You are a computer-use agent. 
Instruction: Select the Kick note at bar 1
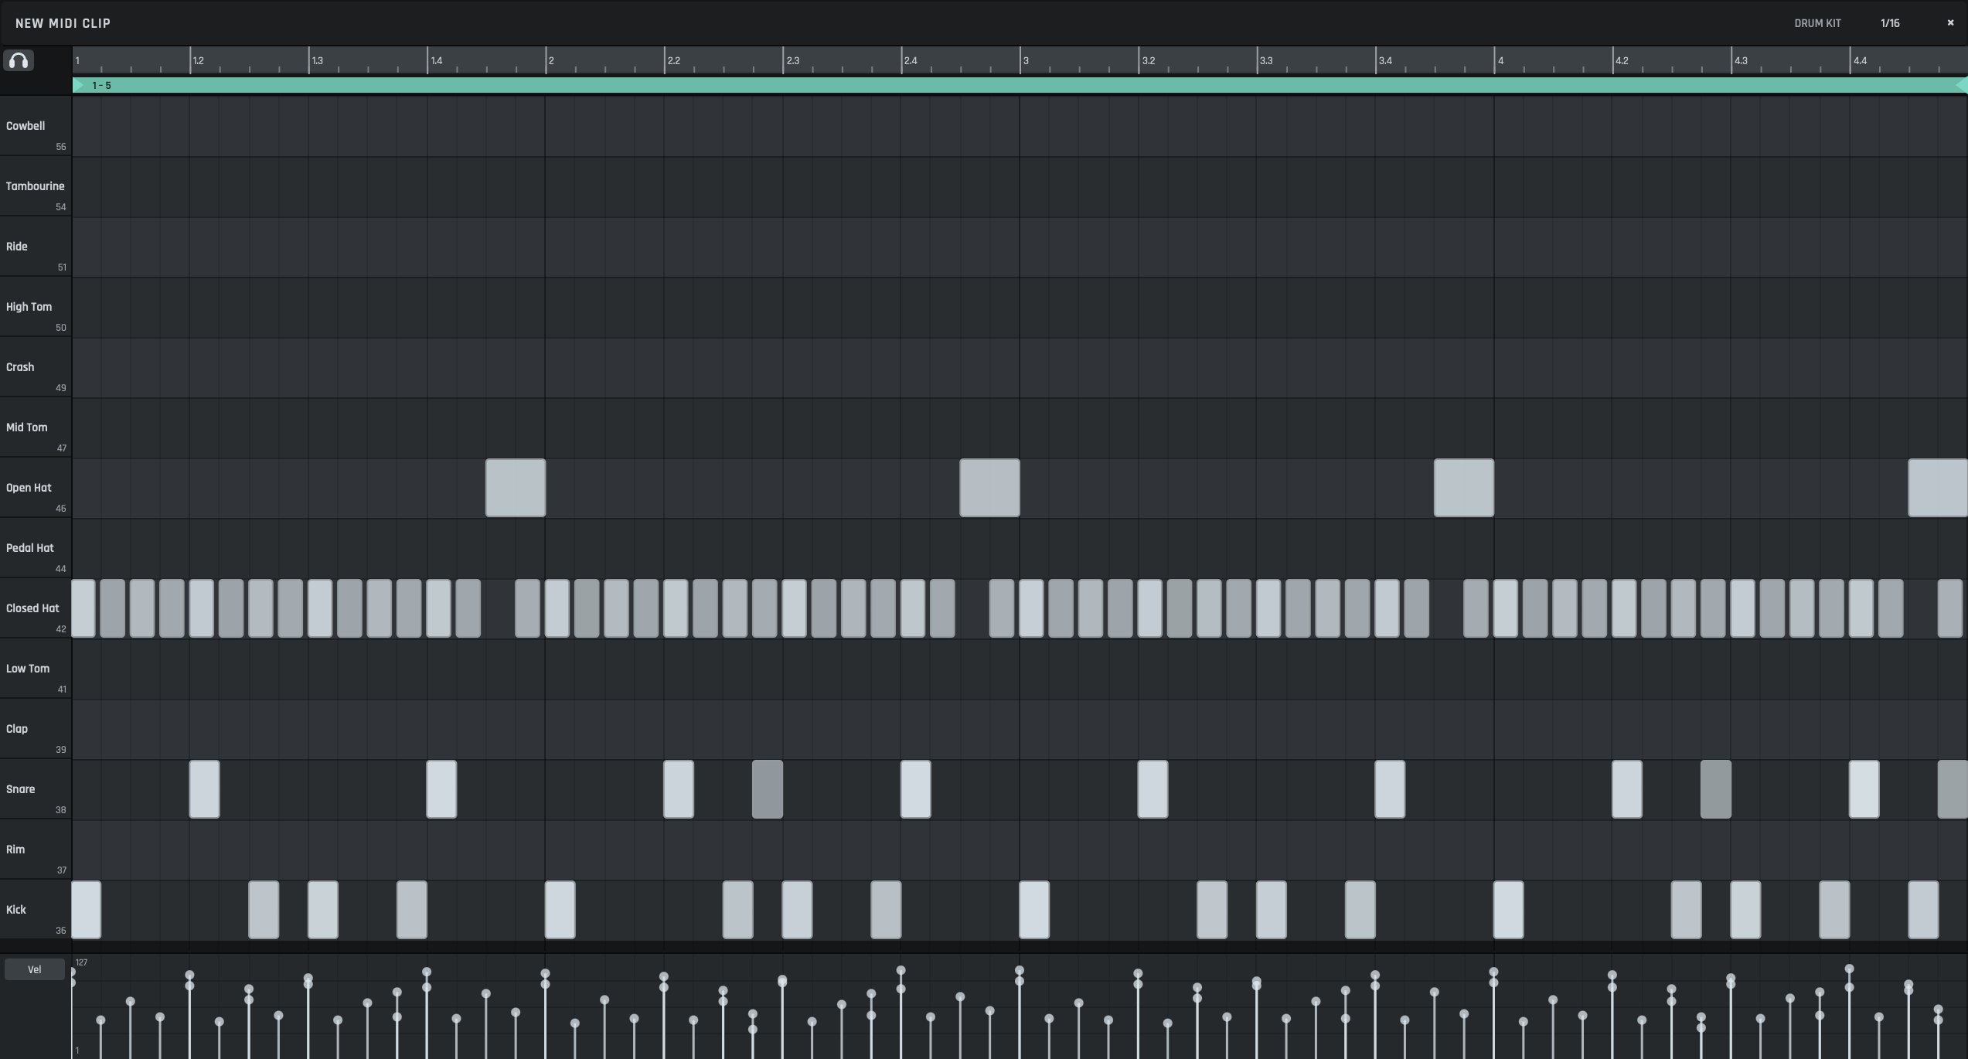(86, 910)
